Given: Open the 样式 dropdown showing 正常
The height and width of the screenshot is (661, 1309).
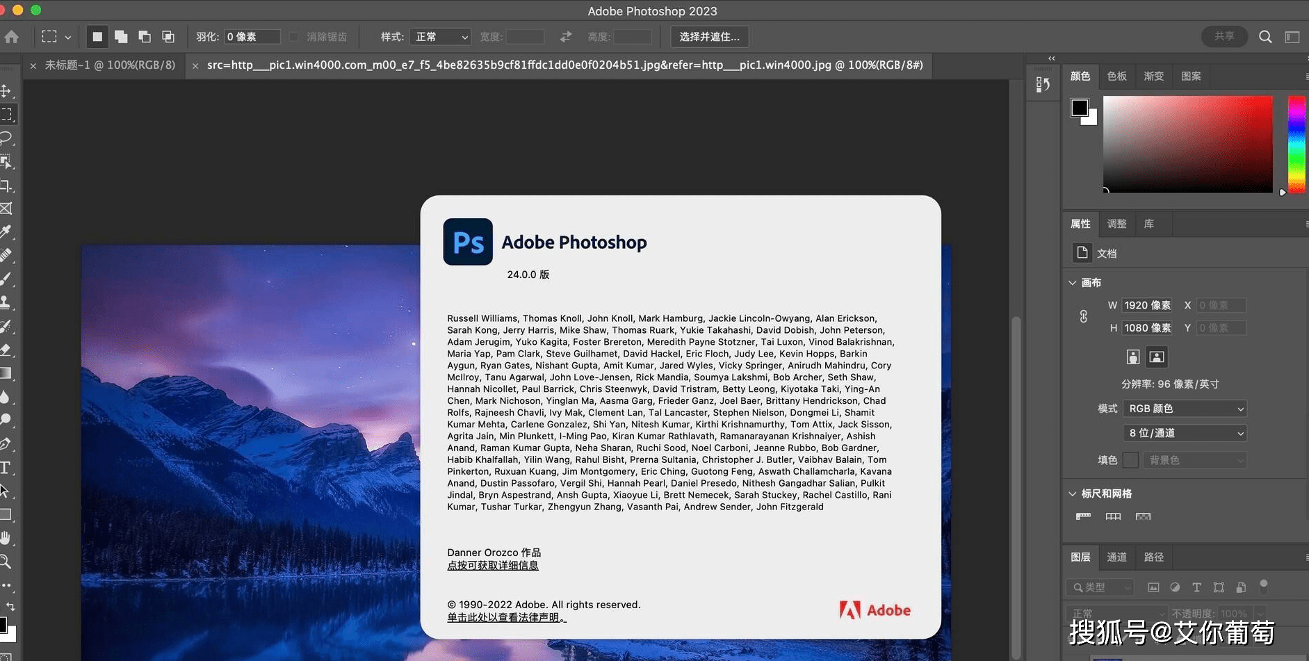Looking at the screenshot, I should pos(440,36).
